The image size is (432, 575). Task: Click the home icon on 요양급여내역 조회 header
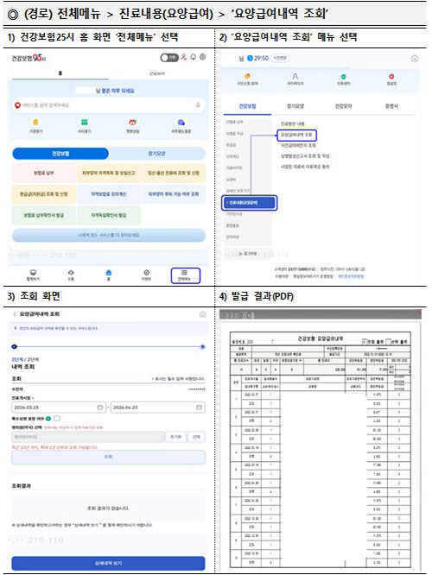(202, 314)
